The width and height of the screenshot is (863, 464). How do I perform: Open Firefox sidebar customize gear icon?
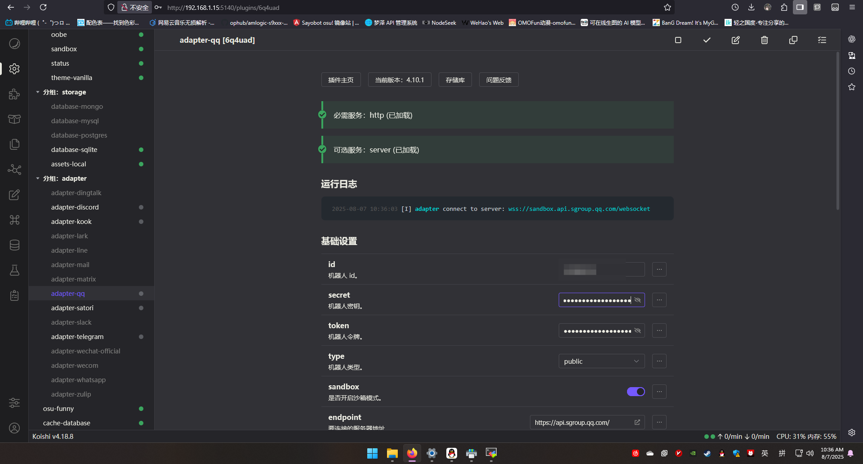852,433
